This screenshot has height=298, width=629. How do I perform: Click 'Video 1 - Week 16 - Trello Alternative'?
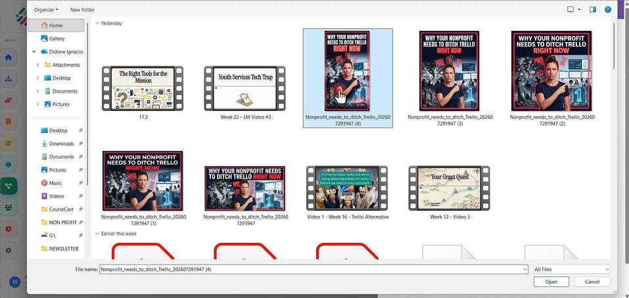[348, 217]
